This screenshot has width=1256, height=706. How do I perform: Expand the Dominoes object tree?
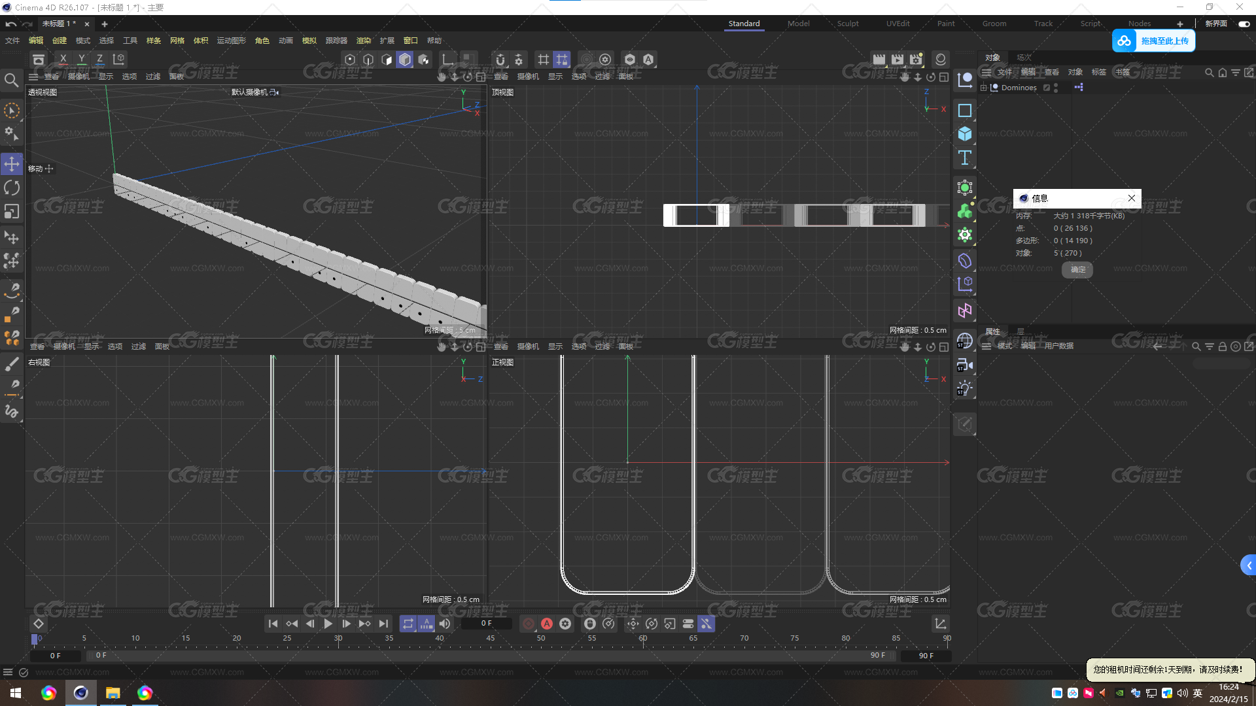[x=983, y=88]
